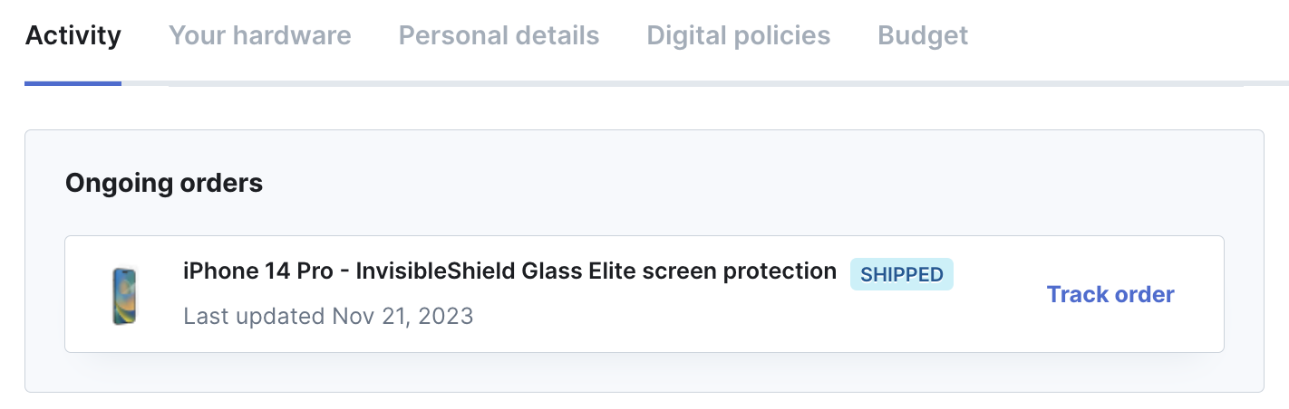Click the Ongoing orders heading
The width and height of the screenshot is (1289, 409).
pos(164,183)
